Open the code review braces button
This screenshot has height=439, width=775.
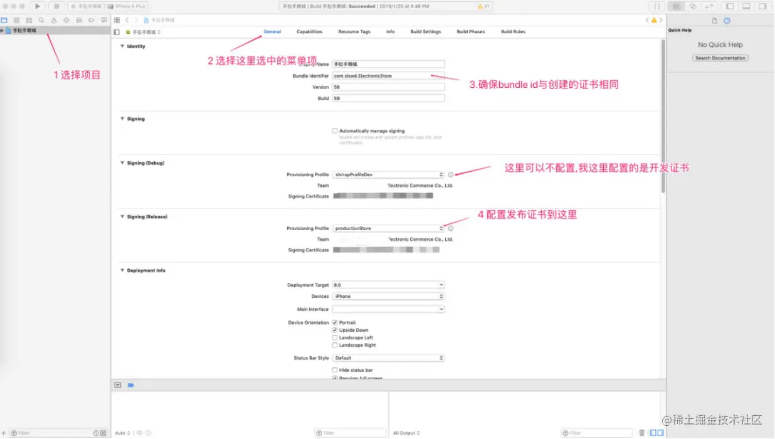pyautogui.click(x=656, y=6)
